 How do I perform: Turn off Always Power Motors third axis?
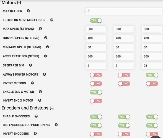pyautogui.click(x=152, y=75)
